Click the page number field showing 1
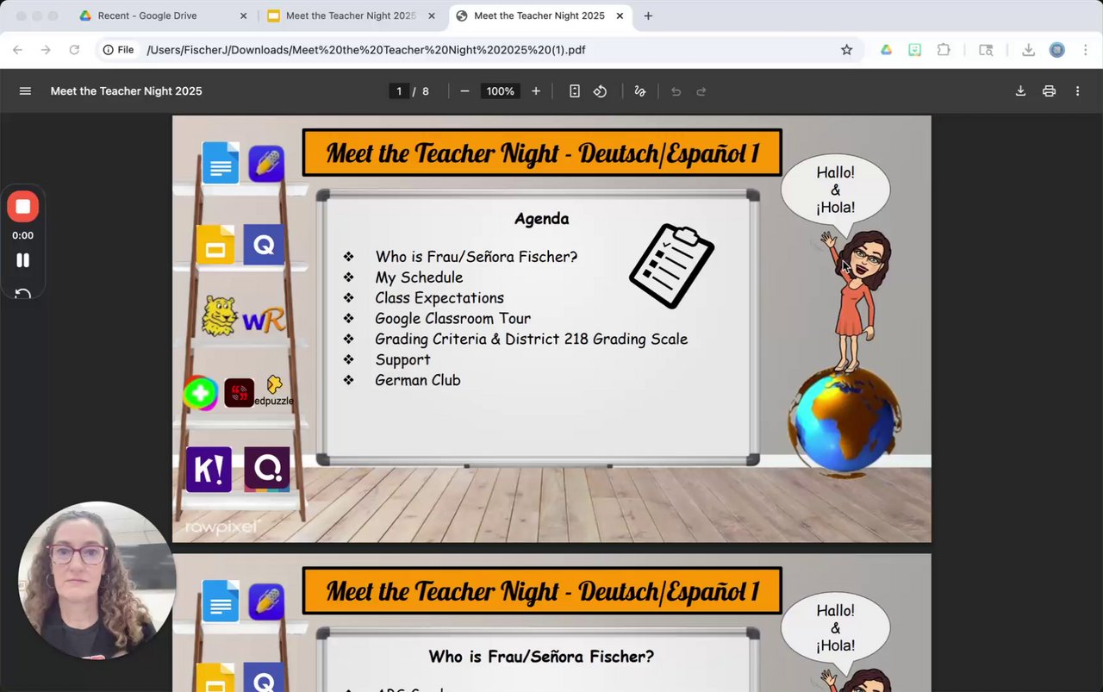1103x692 pixels. (x=399, y=91)
